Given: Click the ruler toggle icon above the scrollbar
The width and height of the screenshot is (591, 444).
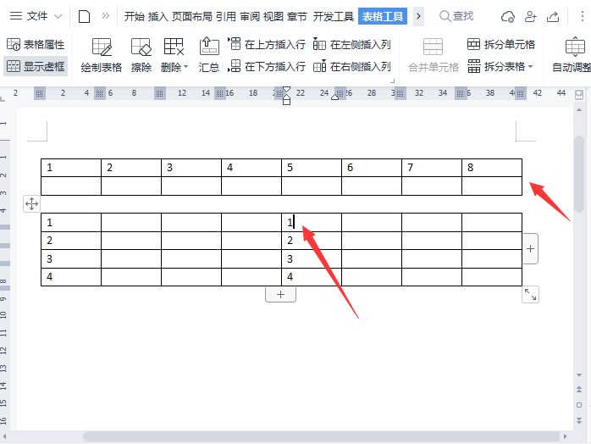Looking at the screenshot, I should [579, 94].
